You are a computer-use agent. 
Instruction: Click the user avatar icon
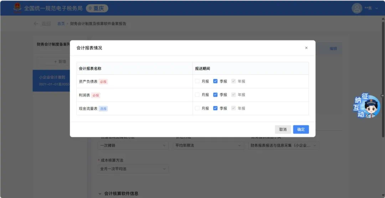357,8
